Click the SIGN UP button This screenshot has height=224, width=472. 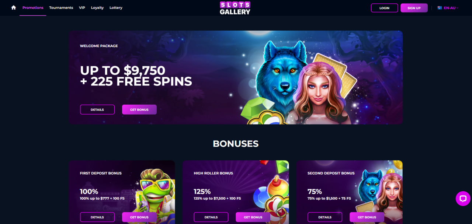tap(414, 8)
